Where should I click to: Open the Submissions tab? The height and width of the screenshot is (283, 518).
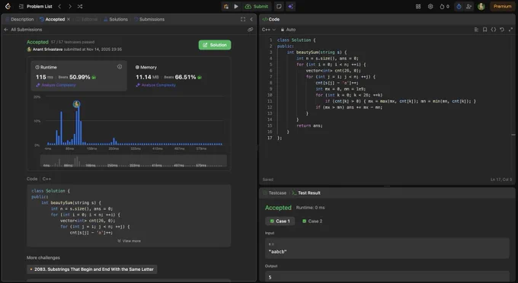pyautogui.click(x=149, y=19)
